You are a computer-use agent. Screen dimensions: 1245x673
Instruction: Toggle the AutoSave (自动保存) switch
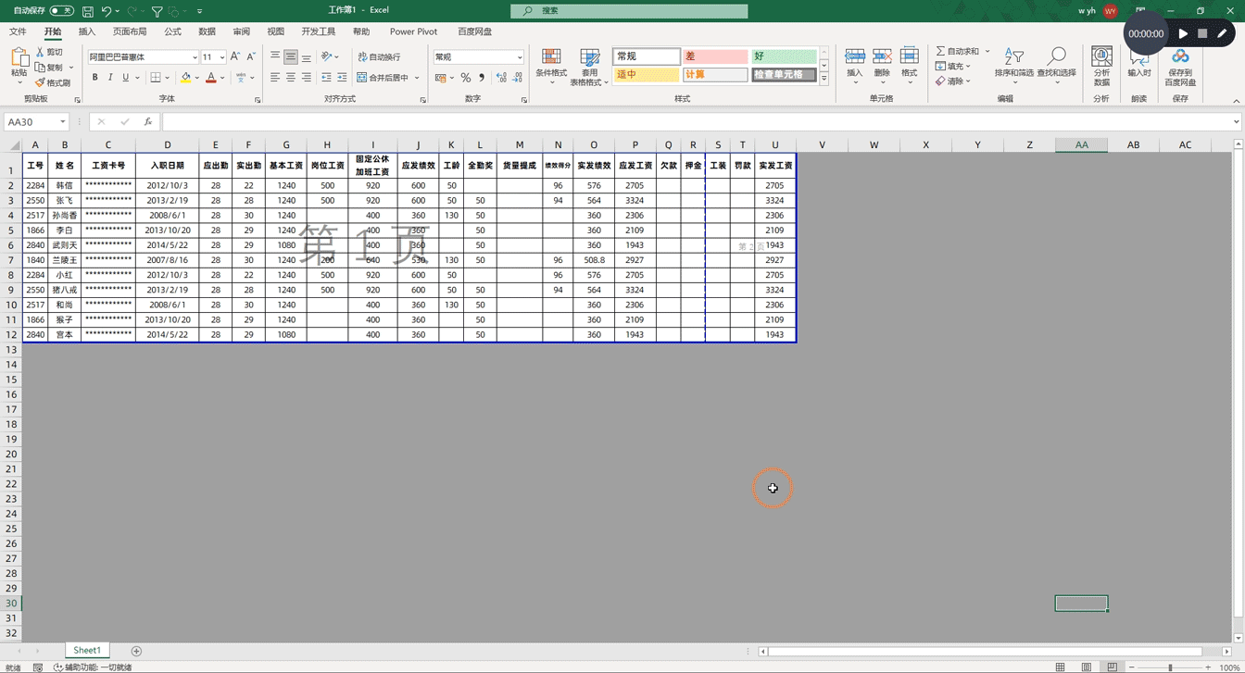click(x=62, y=11)
